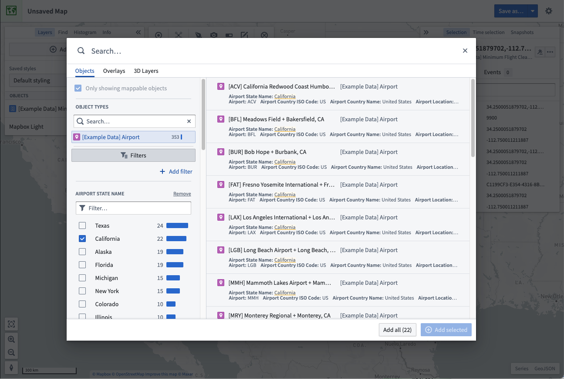Click the pin icon of the LAX airport result
The width and height of the screenshot is (564, 379).
pos(221,217)
